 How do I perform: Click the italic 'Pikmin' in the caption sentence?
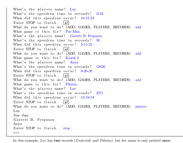point(105,141)
